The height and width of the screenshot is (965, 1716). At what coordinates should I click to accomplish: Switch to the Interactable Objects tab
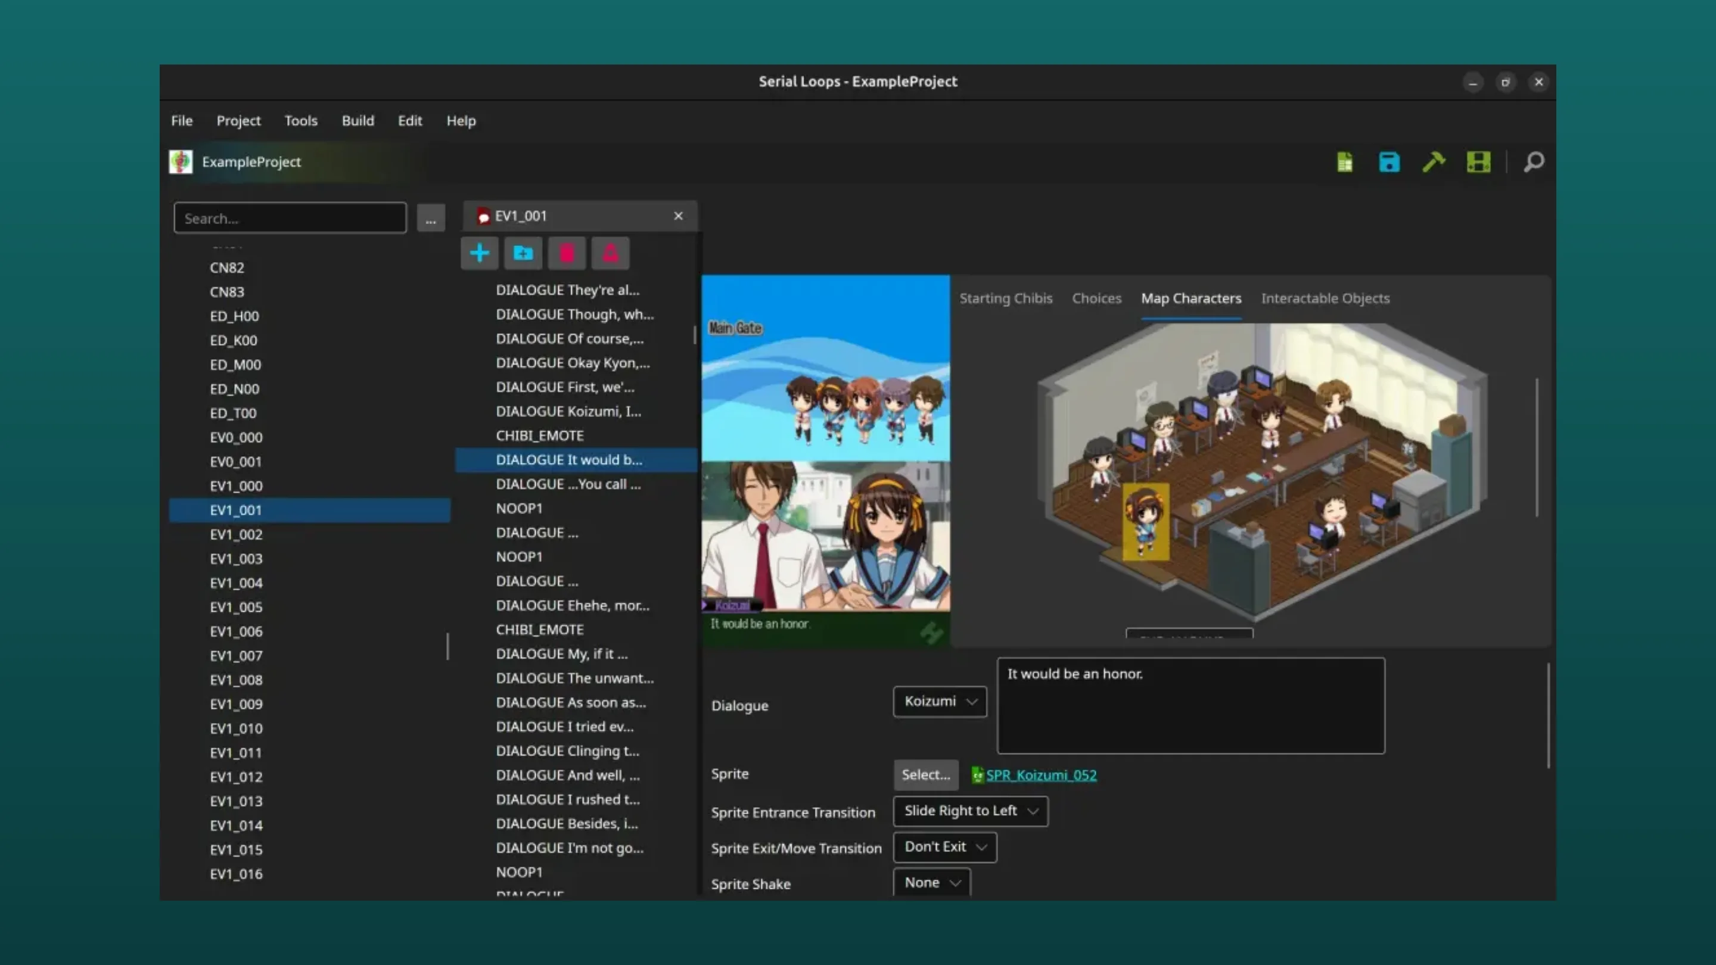click(x=1325, y=298)
